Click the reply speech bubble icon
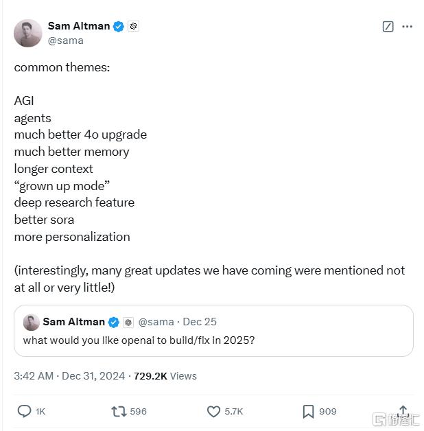This screenshot has height=431, width=424. [x=24, y=411]
